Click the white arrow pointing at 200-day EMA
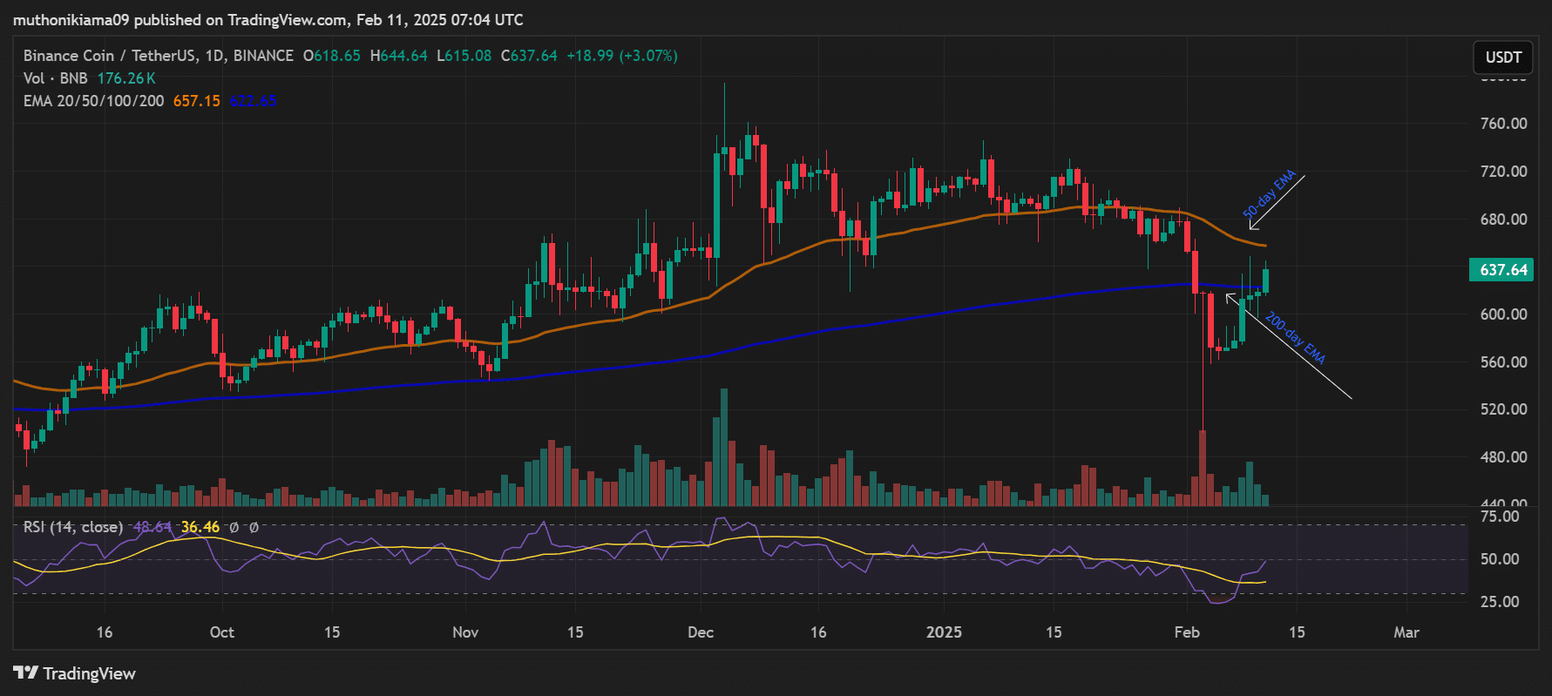The image size is (1552, 696). [x=1290, y=347]
